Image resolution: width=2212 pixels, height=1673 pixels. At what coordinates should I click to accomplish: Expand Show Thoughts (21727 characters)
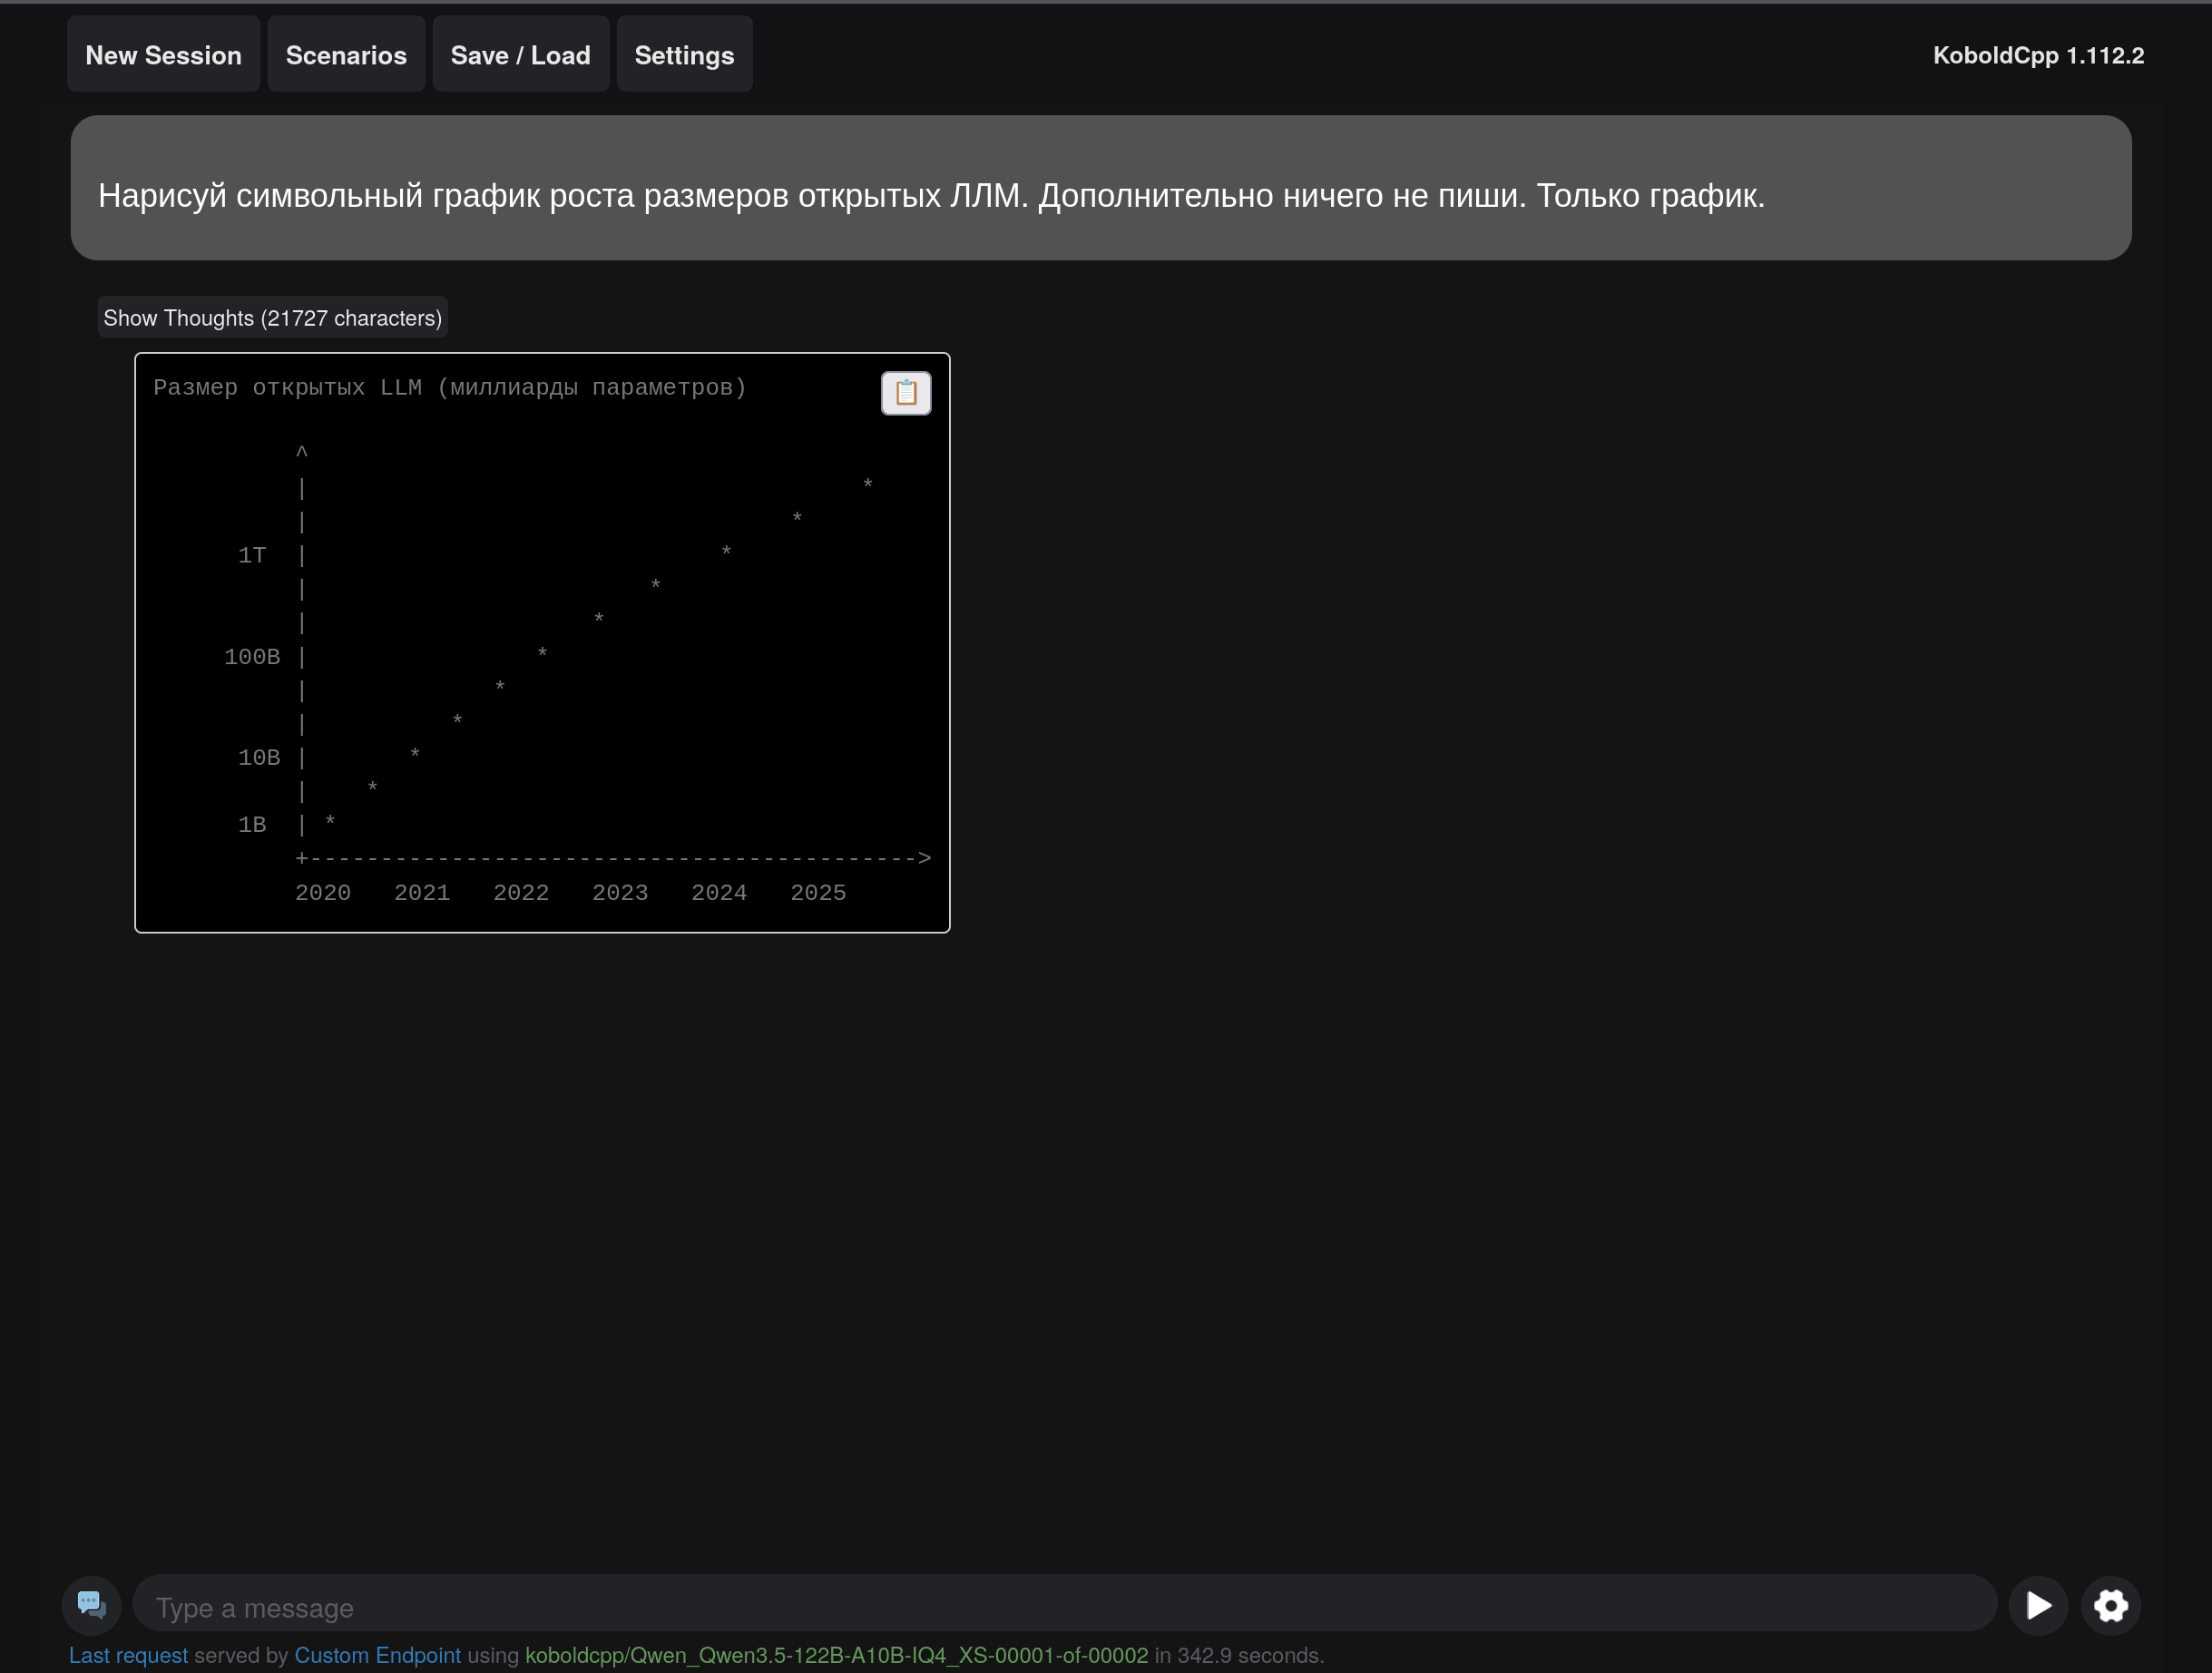272,318
